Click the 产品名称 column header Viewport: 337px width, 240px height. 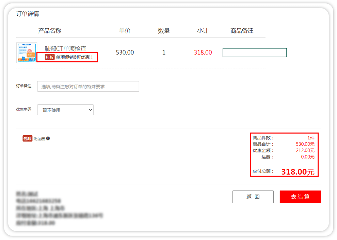pyautogui.click(x=50, y=31)
